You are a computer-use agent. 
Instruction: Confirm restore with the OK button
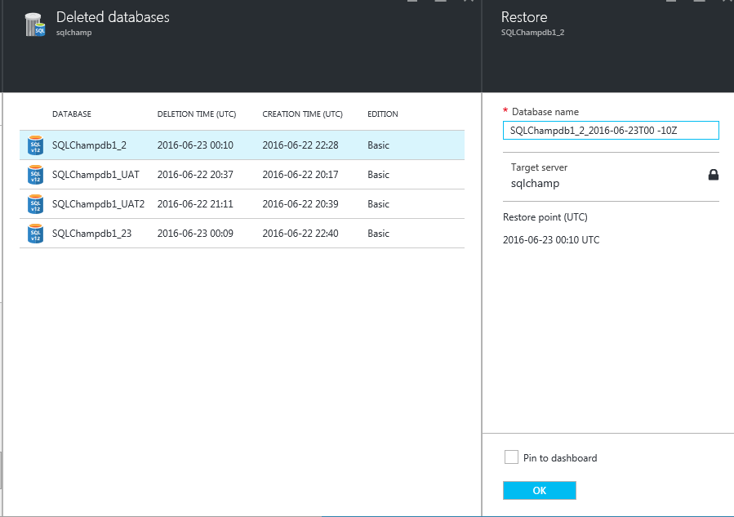click(539, 490)
